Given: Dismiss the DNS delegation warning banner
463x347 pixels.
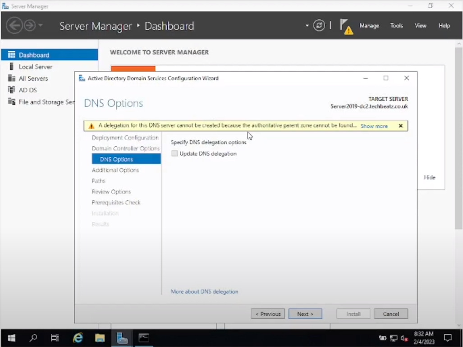Looking at the screenshot, I should coord(401,126).
